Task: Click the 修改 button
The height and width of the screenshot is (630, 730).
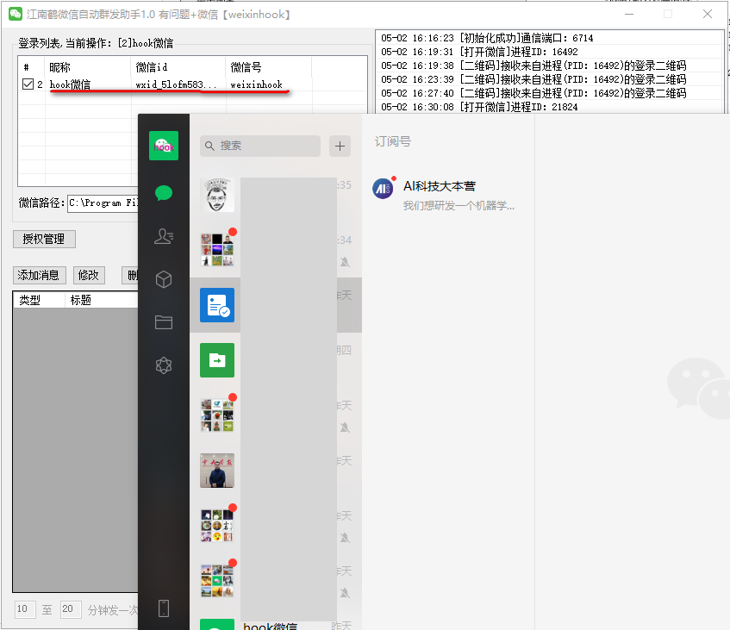Action: click(89, 275)
